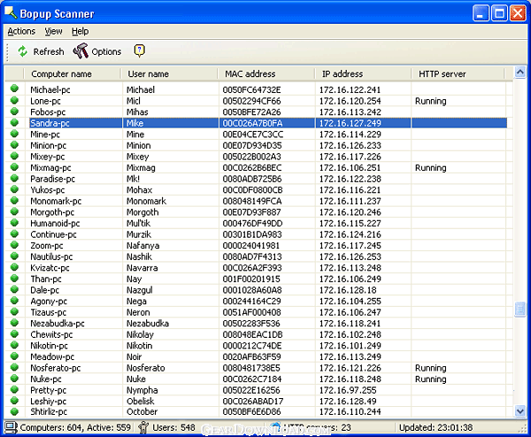Sort by User name column header
Image resolution: width=531 pixels, height=437 pixels.
click(x=169, y=73)
